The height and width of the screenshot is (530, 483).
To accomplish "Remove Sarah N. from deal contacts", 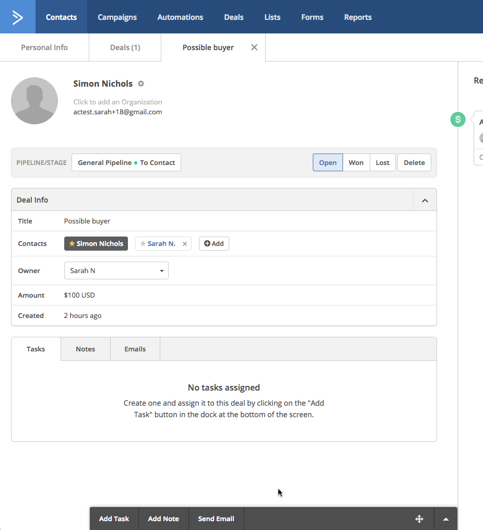I will [184, 244].
